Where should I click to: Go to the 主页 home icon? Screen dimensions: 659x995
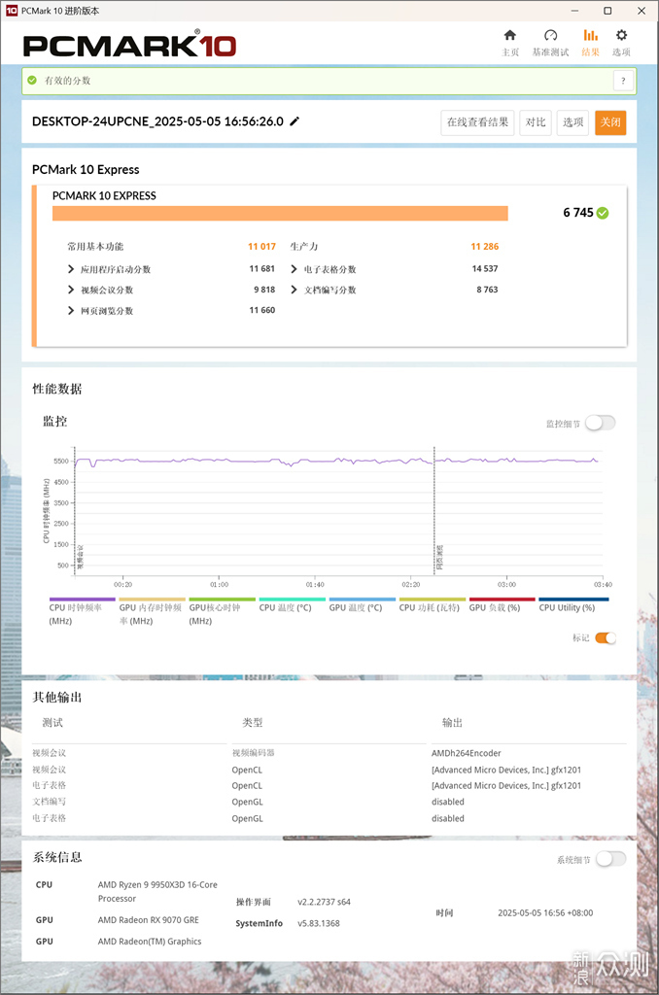tap(510, 36)
